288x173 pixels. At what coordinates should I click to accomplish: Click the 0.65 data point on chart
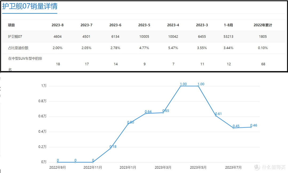click(163, 113)
